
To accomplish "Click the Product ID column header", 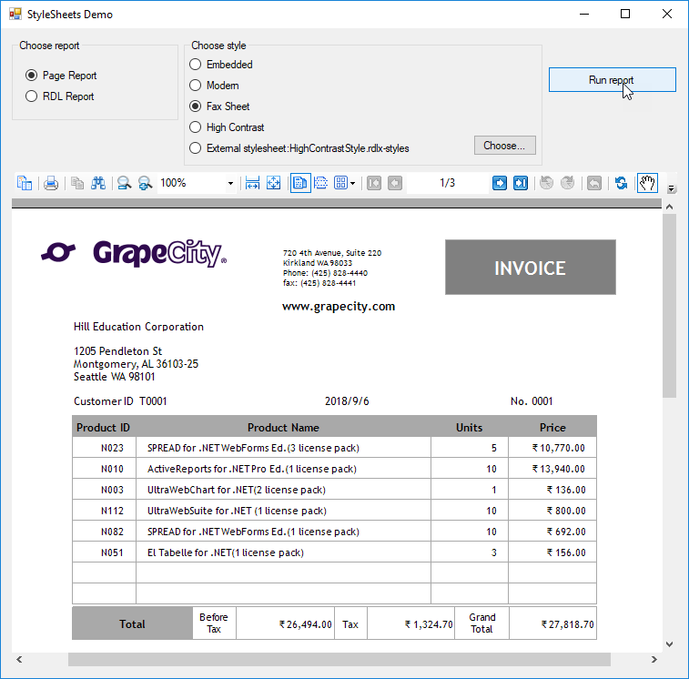I will click(103, 428).
